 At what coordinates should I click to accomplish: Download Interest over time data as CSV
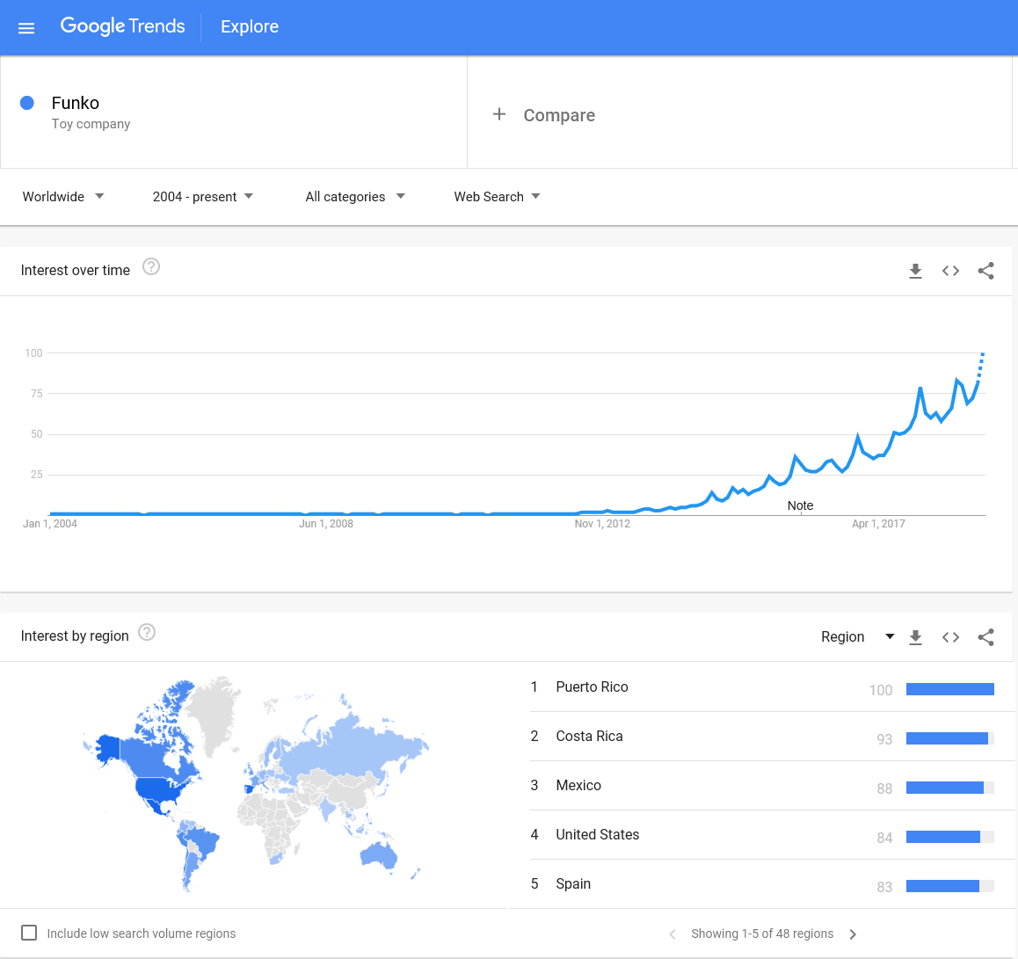[x=915, y=271]
